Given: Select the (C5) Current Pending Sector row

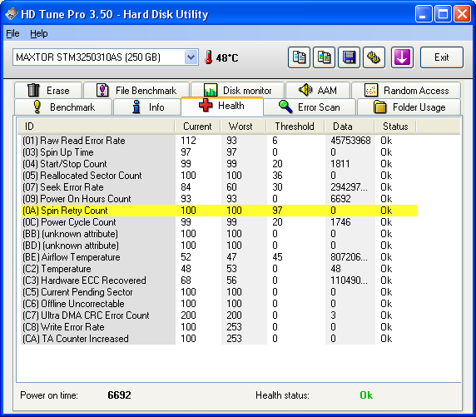Looking at the screenshot, I should [219, 292].
